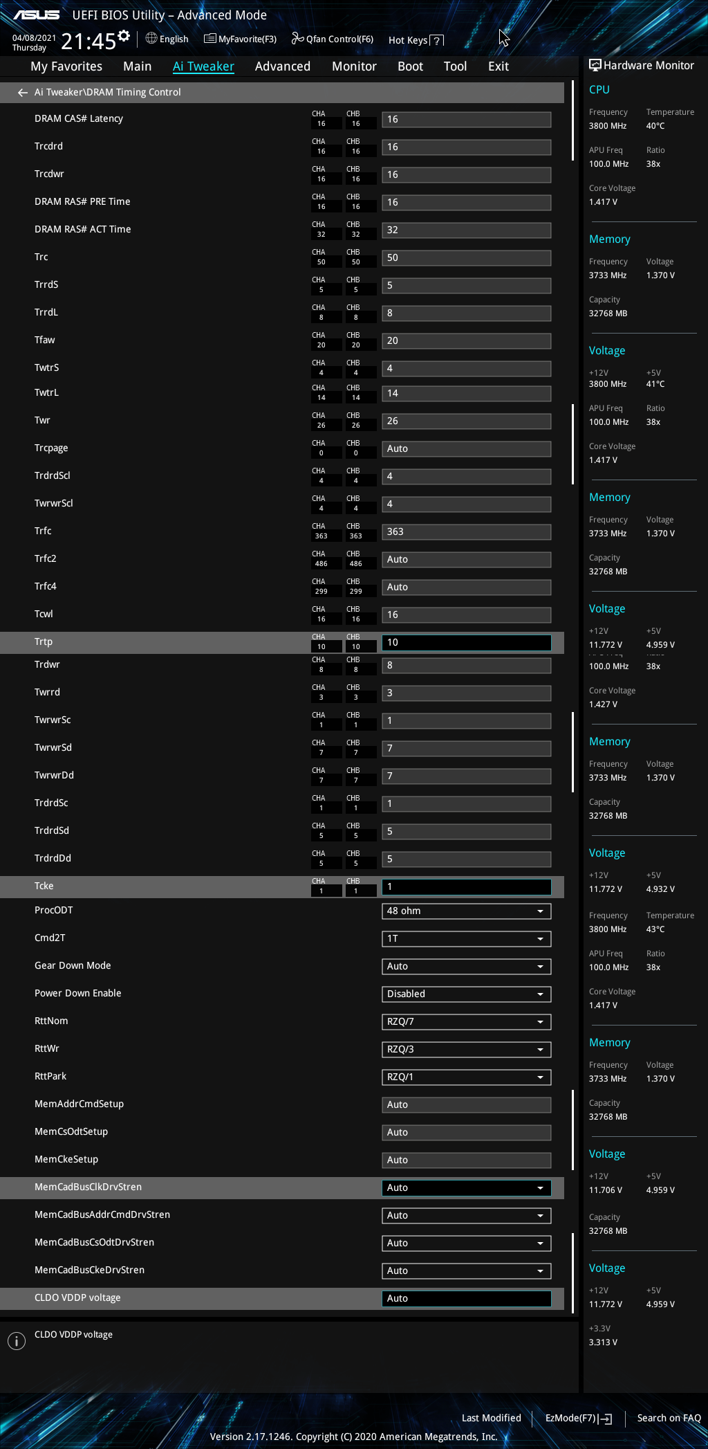Screen dimensions: 708x1449
Task: Click the MemCsOdtSetup Auto field
Action: (x=466, y=1133)
